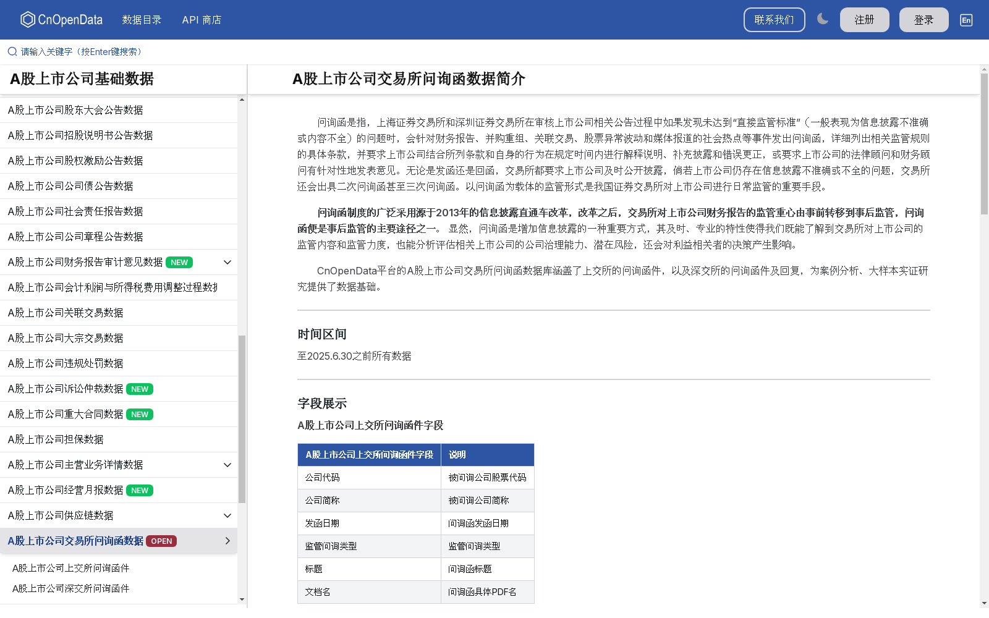Click the 文档名 table cell
Image resolution: width=989 pixels, height=618 pixels.
click(369, 592)
